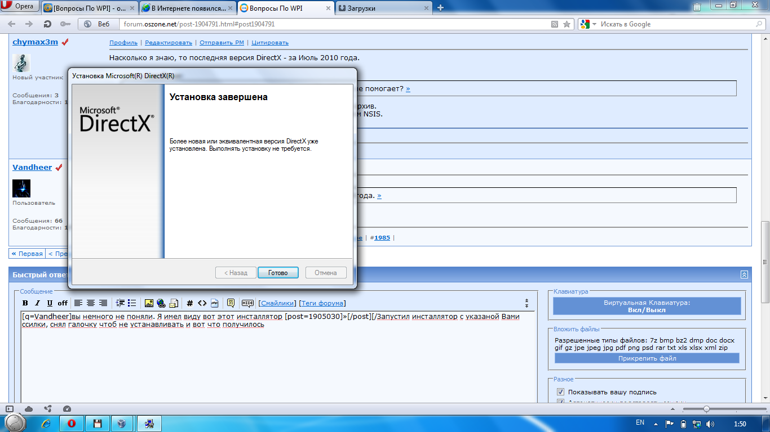Click the 'Веб' site info badge
Viewport: 770px width, 432px height.
(98, 24)
